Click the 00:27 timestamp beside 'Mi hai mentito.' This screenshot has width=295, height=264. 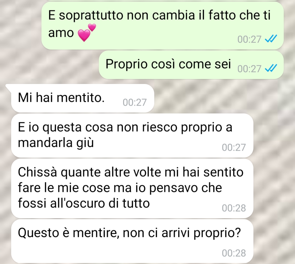click(x=134, y=103)
